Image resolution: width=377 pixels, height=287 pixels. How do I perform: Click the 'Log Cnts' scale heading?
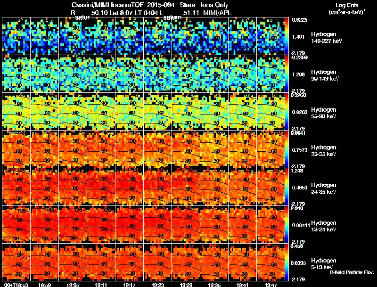pos(347,5)
